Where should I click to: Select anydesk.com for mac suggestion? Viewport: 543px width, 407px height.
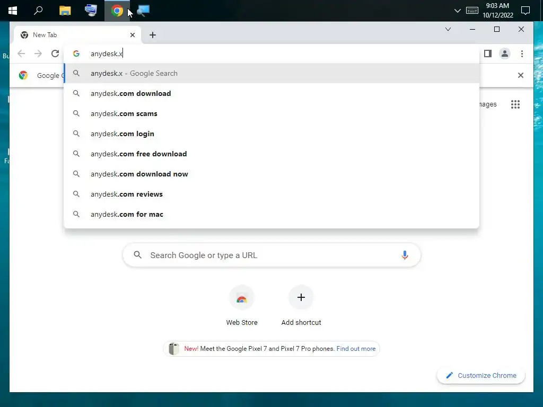point(272,214)
